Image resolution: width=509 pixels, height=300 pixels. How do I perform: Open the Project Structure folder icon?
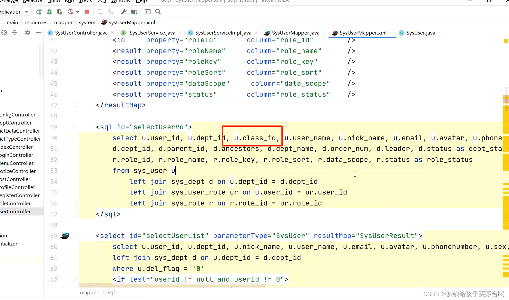[134, 12]
